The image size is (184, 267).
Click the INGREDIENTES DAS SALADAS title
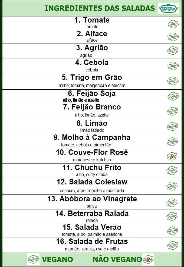pos(100,8)
